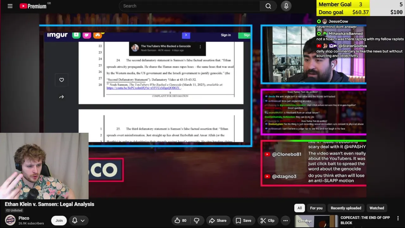Open embedded video three-dot menu

[x=200, y=47]
